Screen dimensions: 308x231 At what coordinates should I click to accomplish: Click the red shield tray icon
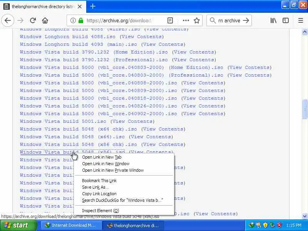(x=279, y=225)
